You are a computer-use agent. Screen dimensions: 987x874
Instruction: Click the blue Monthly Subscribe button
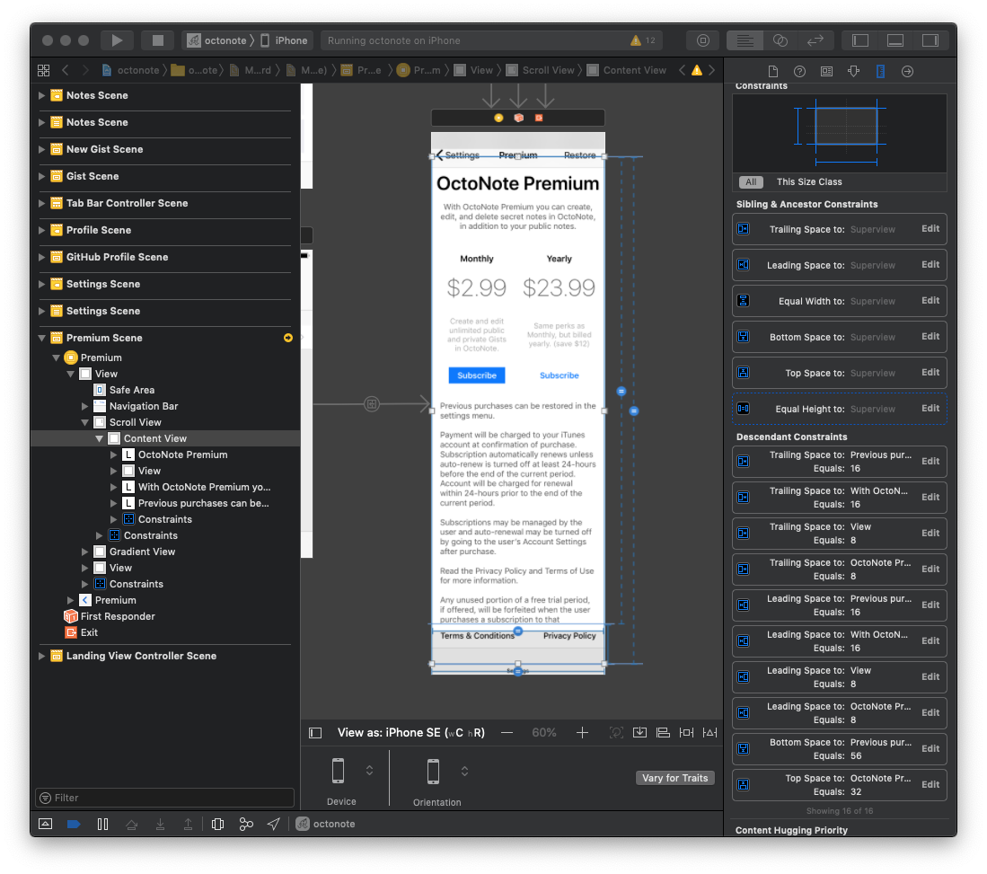click(x=477, y=375)
